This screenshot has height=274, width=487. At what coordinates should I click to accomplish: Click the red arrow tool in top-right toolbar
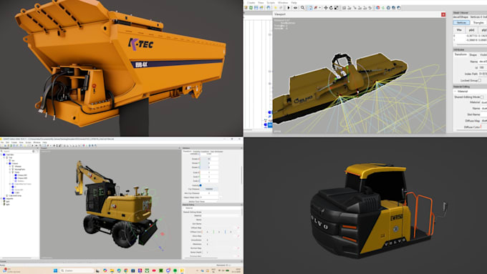pyautogui.click(x=315, y=7)
